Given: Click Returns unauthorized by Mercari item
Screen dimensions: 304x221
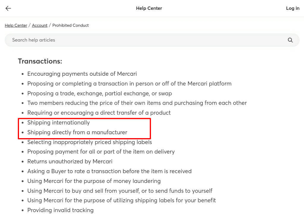Looking at the screenshot, I should (x=70, y=161).
